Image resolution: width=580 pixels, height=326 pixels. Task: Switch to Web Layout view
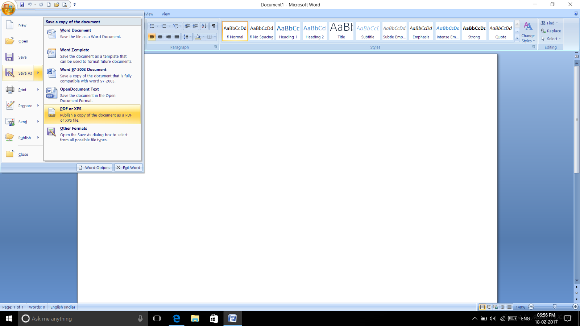[x=496, y=307]
